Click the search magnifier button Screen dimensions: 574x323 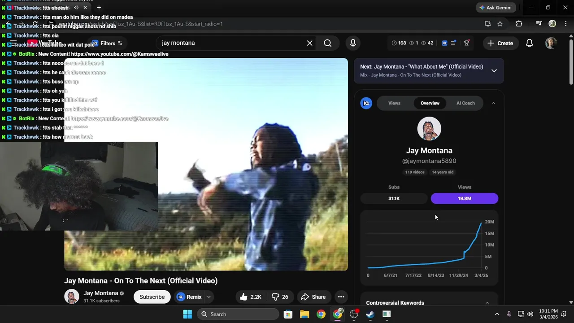pos(328,43)
